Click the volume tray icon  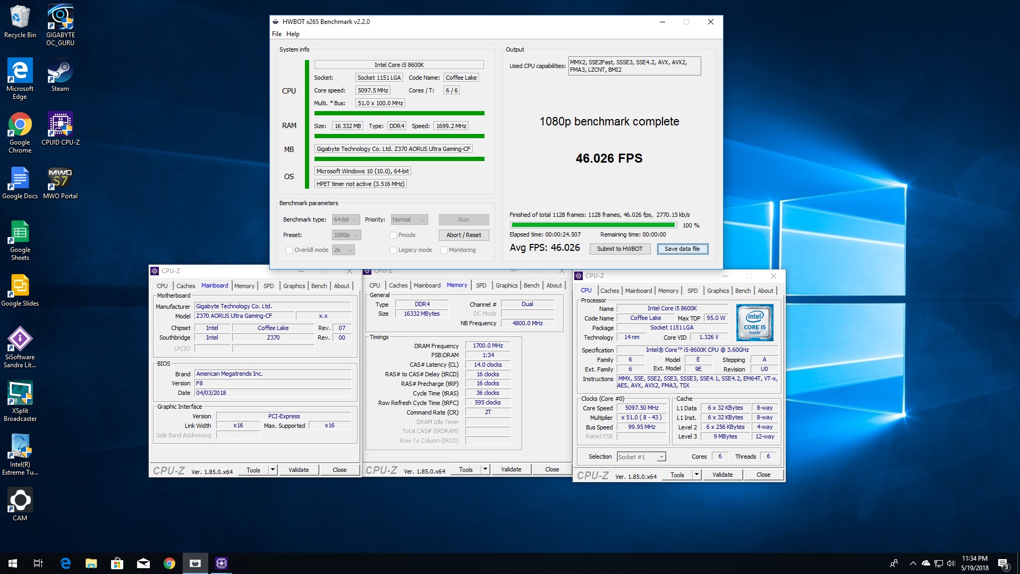951,563
